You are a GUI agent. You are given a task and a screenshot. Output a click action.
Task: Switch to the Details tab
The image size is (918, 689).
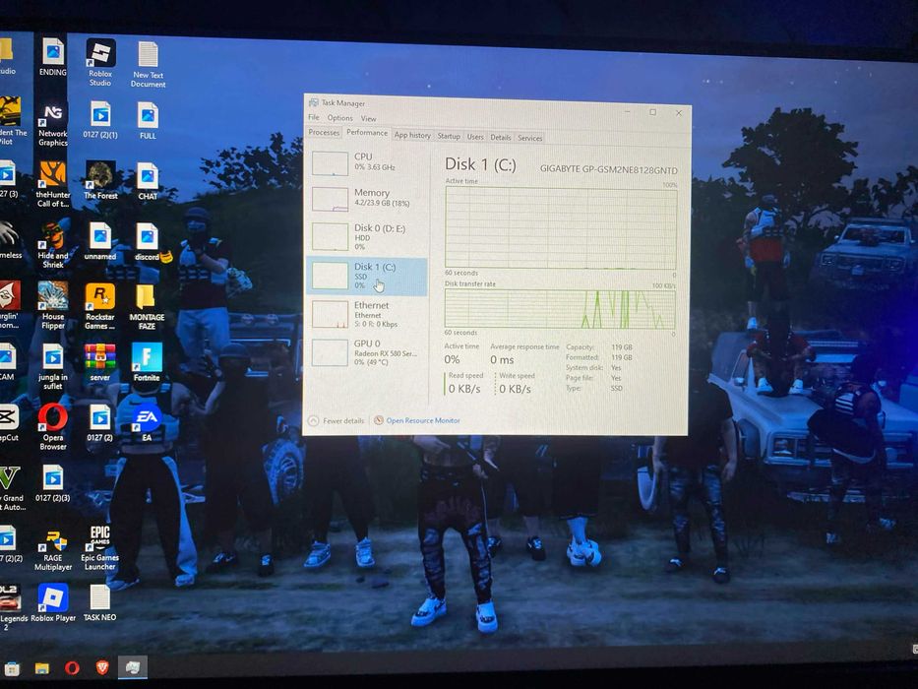click(x=501, y=137)
